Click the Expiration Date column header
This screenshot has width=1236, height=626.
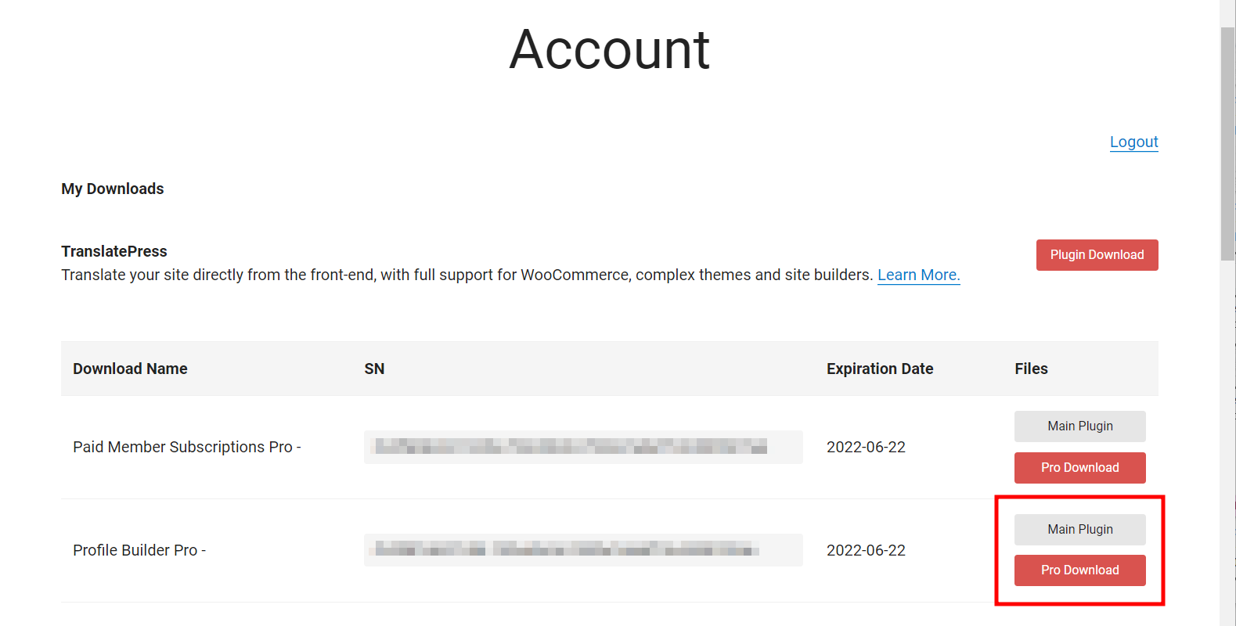point(880,369)
